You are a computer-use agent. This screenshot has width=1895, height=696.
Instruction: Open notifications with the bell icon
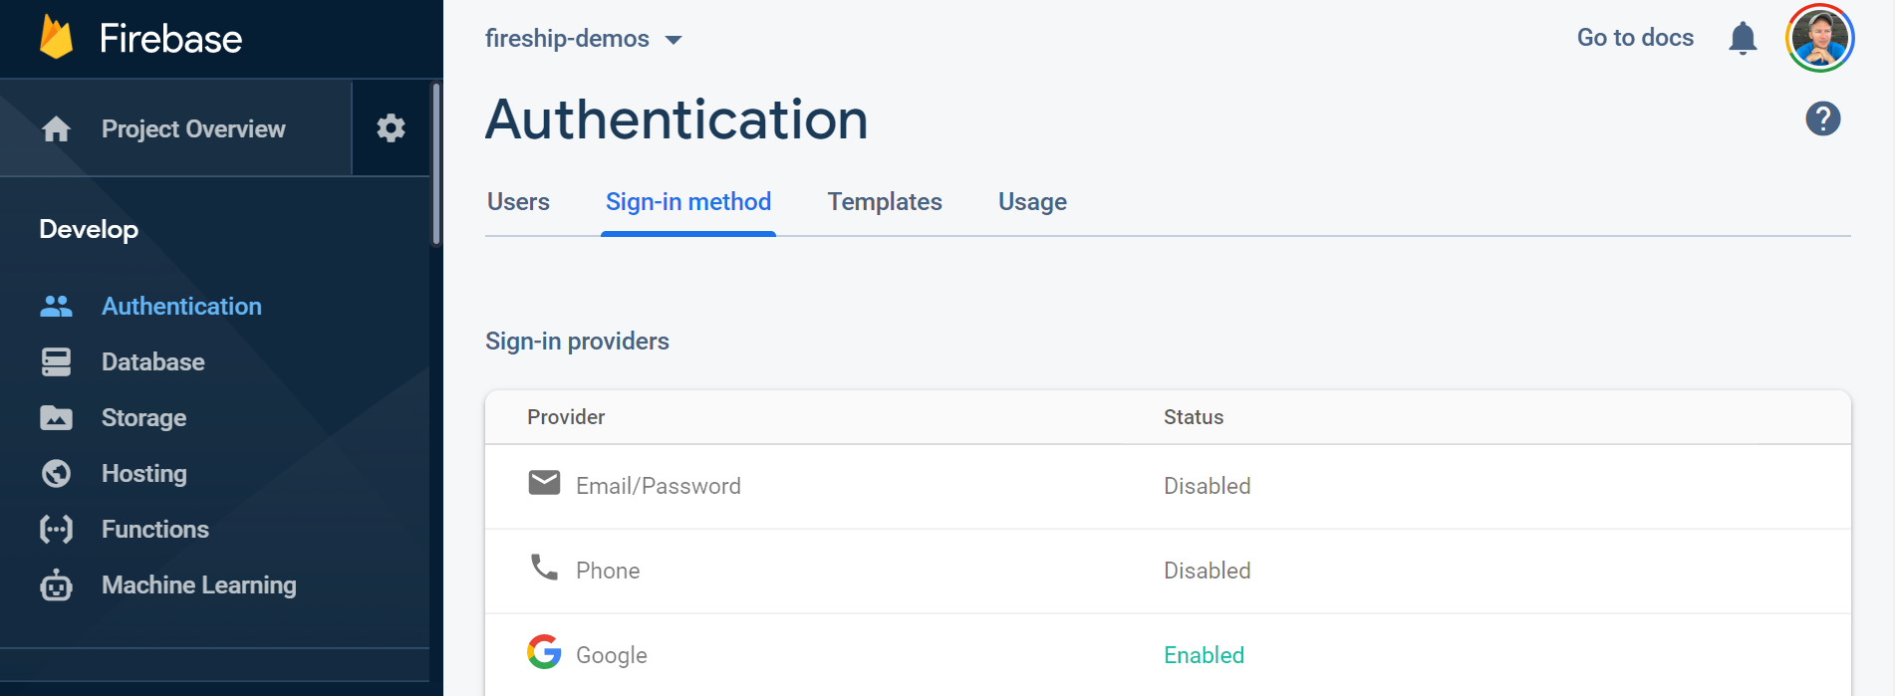point(1742,38)
